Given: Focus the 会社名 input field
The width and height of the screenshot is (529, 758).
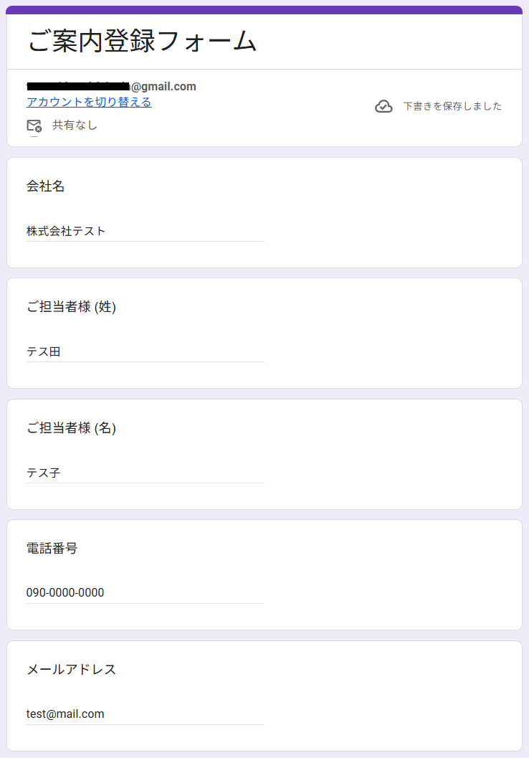Looking at the screenshot, I should point(145,231).
